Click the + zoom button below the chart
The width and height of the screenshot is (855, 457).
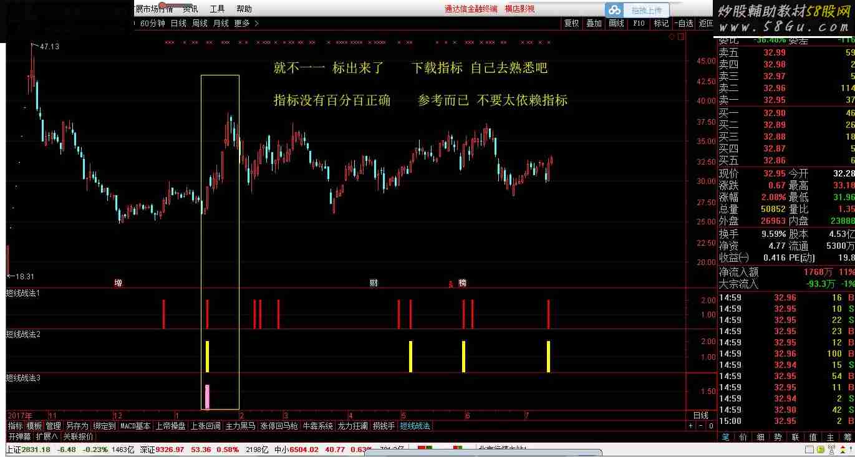pyautogui.click(x=690, y=426)
